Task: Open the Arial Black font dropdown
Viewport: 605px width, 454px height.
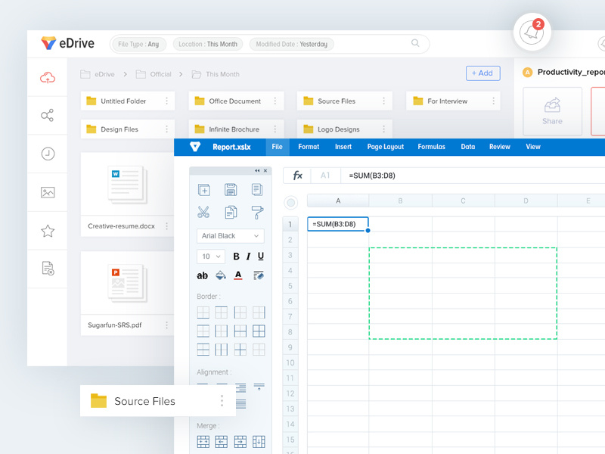Action: coord(229,236)
